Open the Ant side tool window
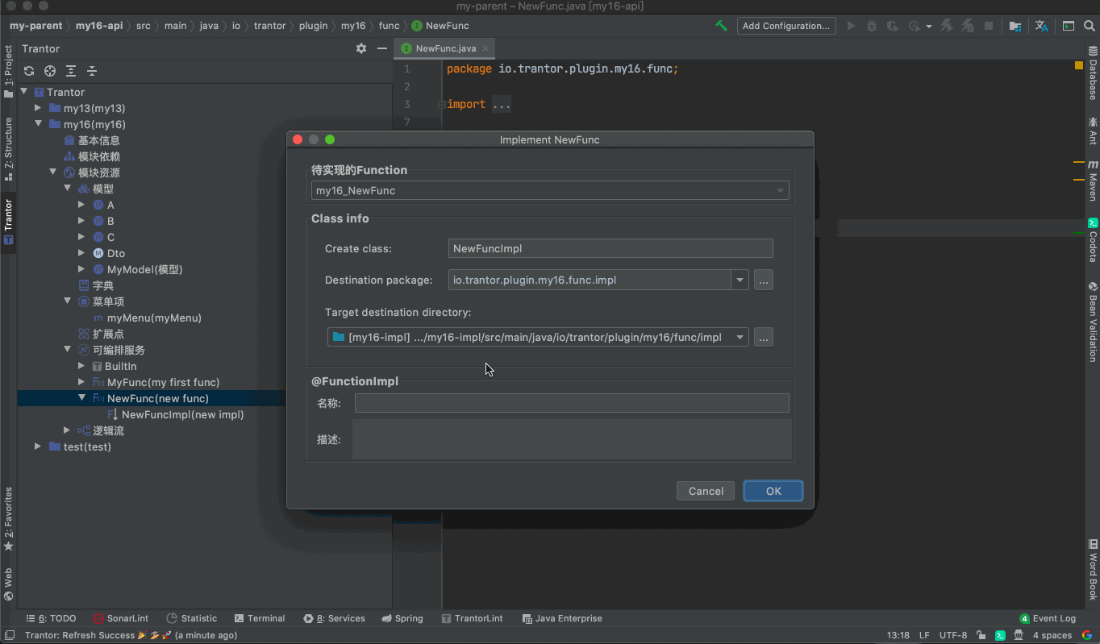This screenshot has width=1100, height=644. pyautogui.click(x=1093, y=131)
